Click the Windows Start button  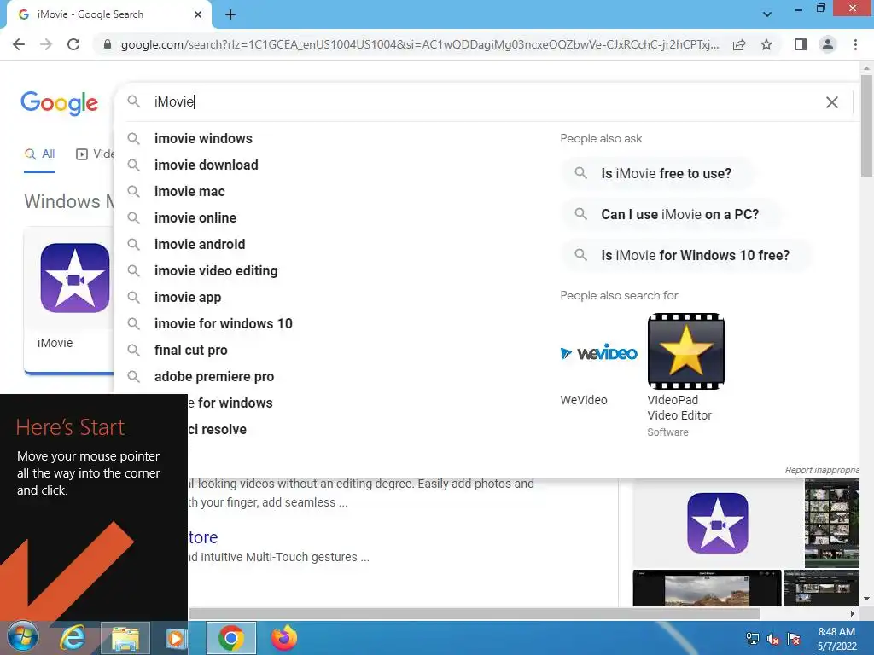point(21,636)
